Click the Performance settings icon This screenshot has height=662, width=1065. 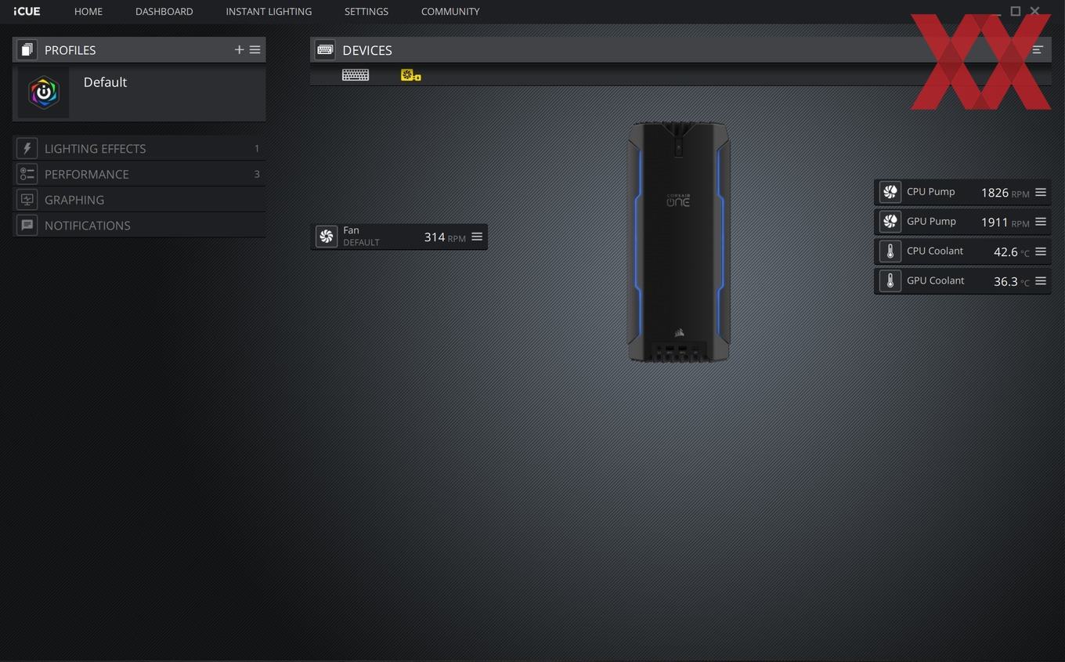27,174
